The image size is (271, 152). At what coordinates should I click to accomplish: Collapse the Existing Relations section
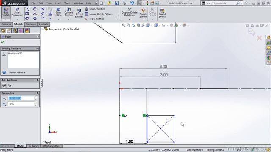coord(38,49)
